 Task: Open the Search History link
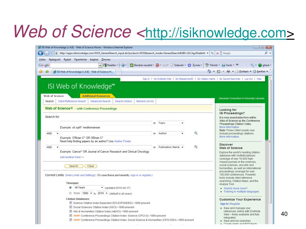(123, 101)
